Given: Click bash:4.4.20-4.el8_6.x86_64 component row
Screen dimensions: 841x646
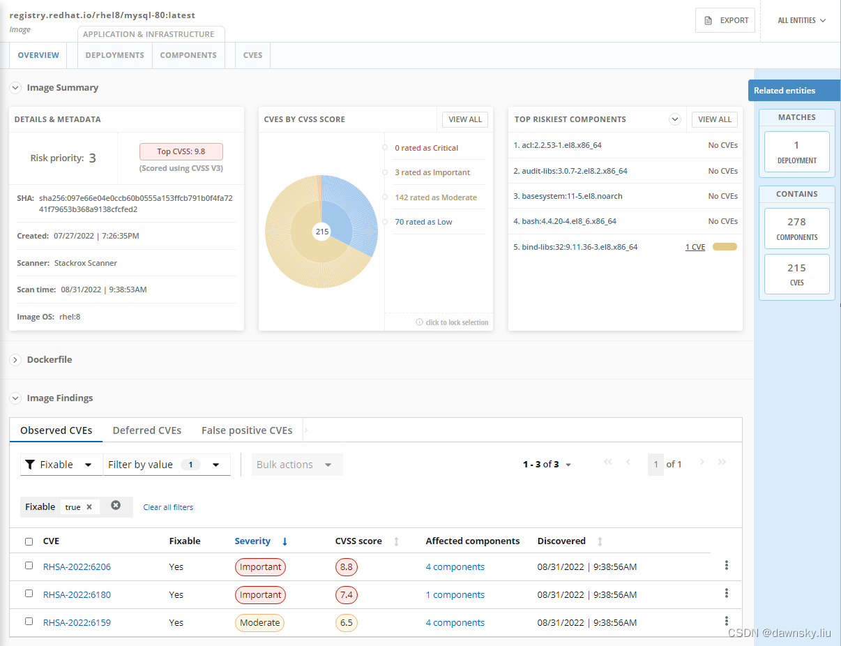Looking at the screenshot, I should point(626,221).
